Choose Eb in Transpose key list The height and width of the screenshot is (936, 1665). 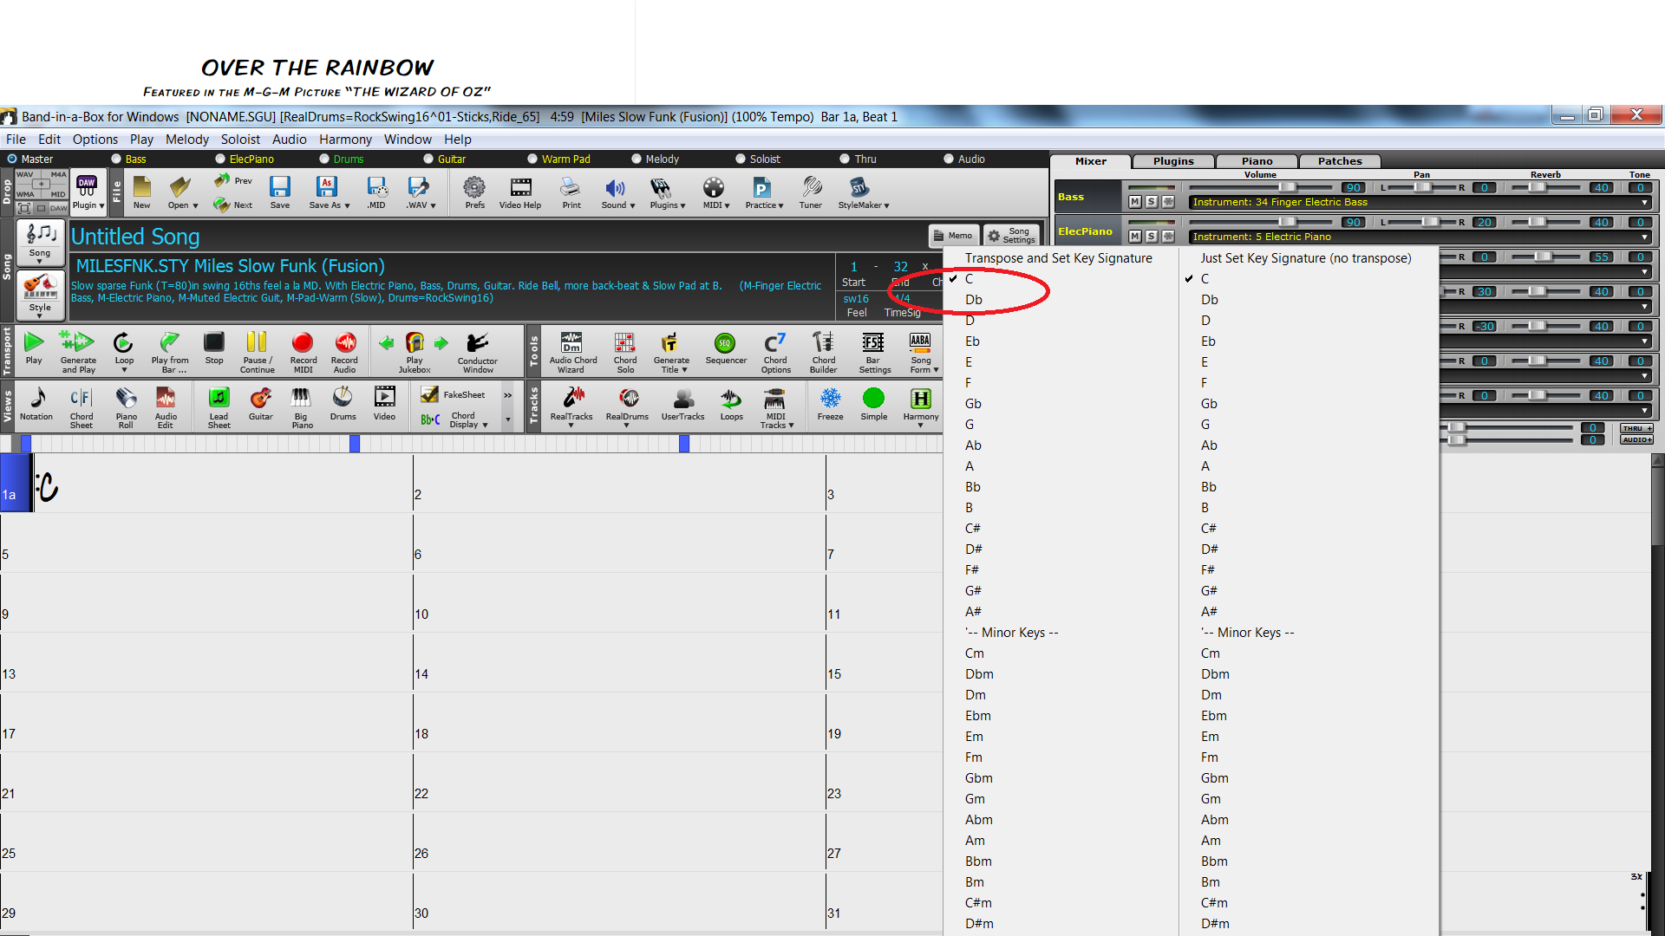click(x=972, y=341)
